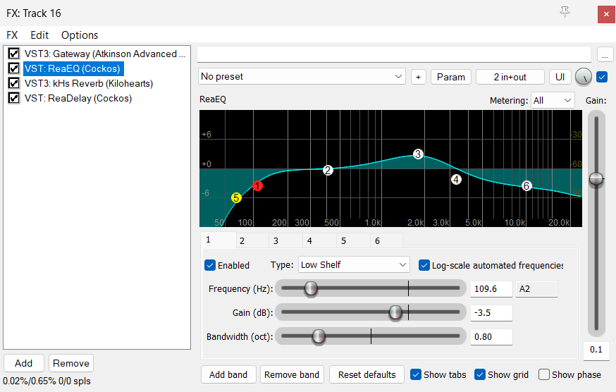
Task: Open the Options menu
Action: coord(80,35)
